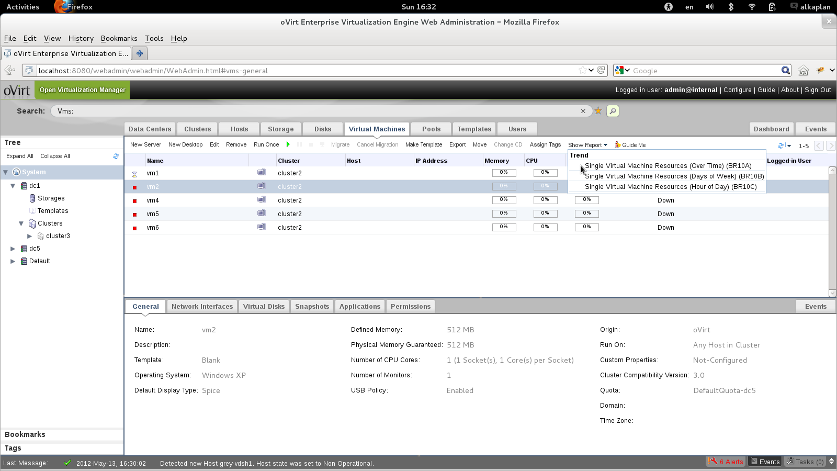Click the VM list vertical scrollbar
837x471 pixels.
(832, 230)
